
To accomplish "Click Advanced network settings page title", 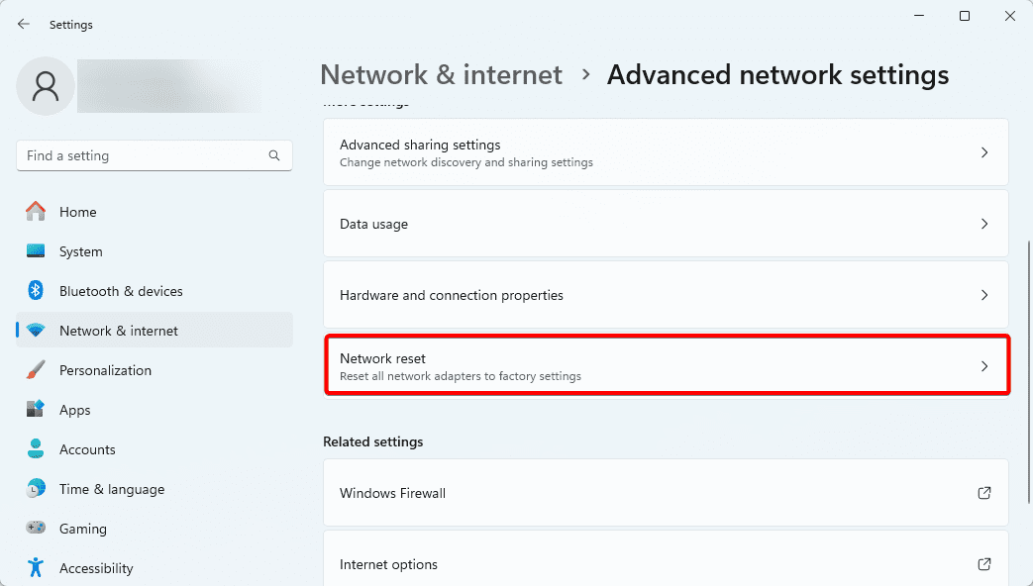I will (x=778, y=74).
